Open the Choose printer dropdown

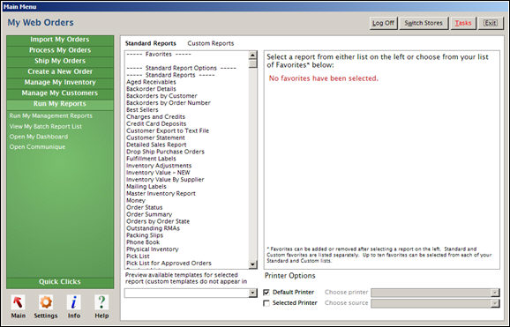(x=495, y=293)
